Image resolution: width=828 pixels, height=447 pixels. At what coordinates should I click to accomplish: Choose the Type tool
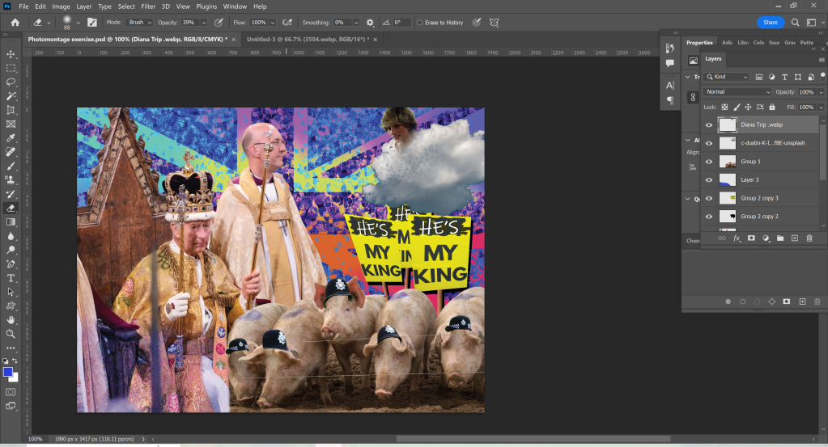point(11,277)
